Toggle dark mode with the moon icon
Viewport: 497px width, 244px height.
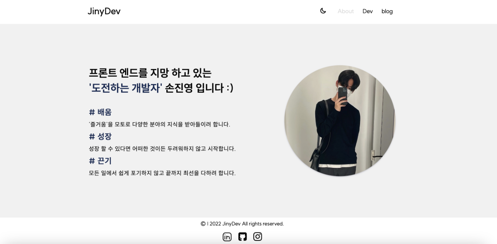coord(323,11)
